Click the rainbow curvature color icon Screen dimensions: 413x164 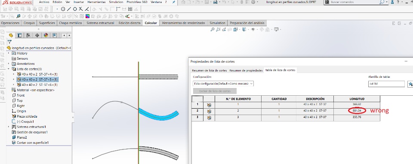[87, 16]
